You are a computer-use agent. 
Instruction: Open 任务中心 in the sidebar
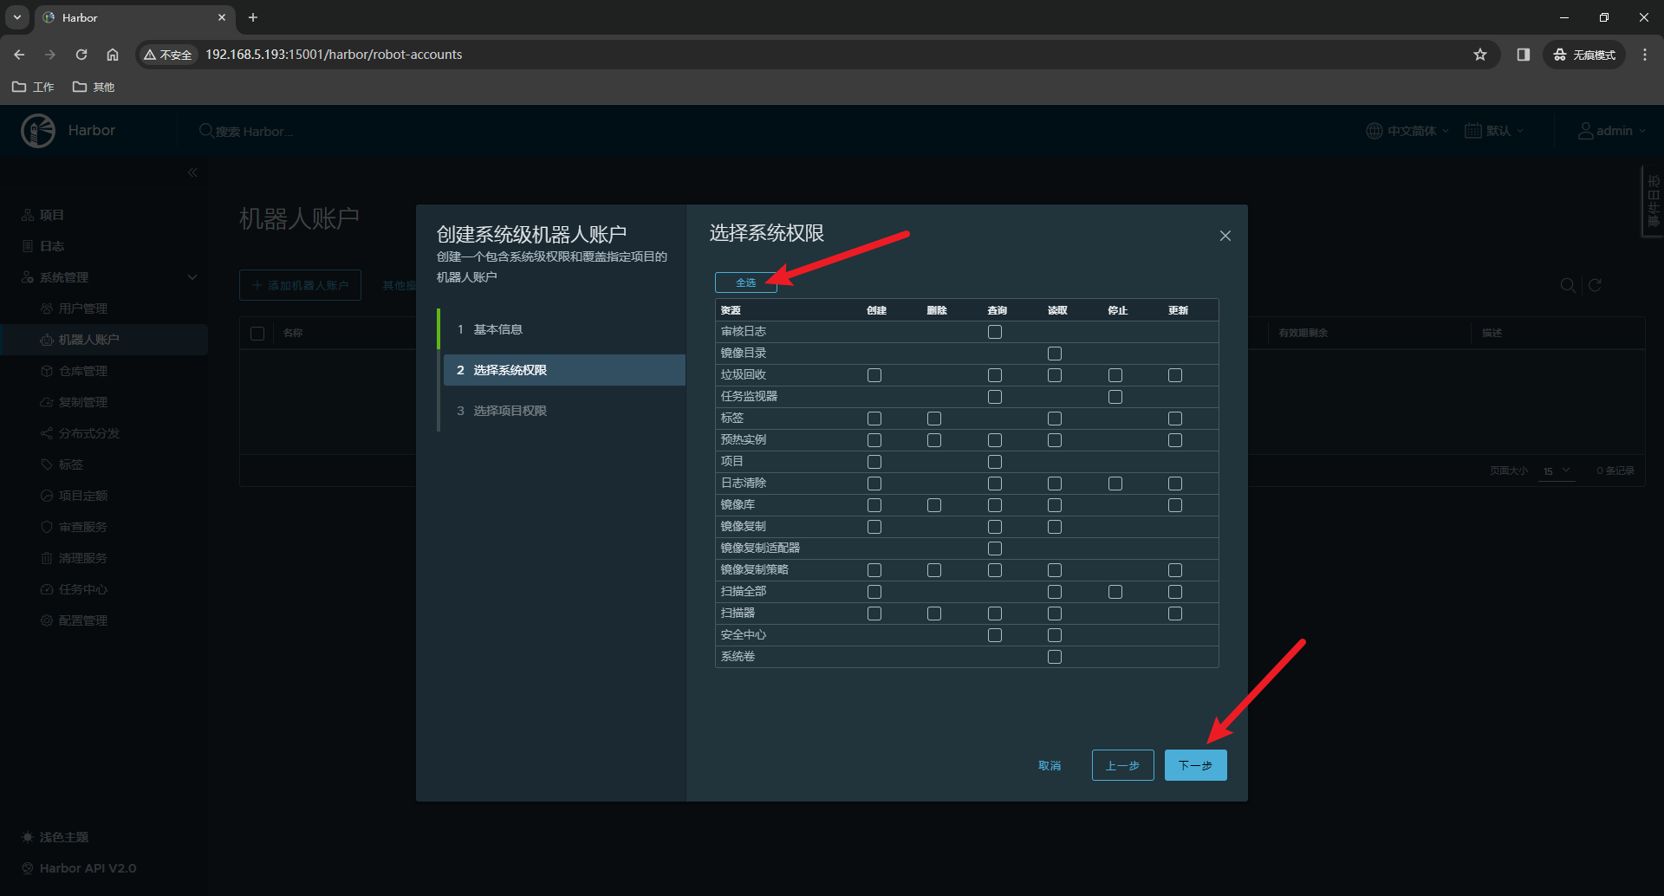83,589
